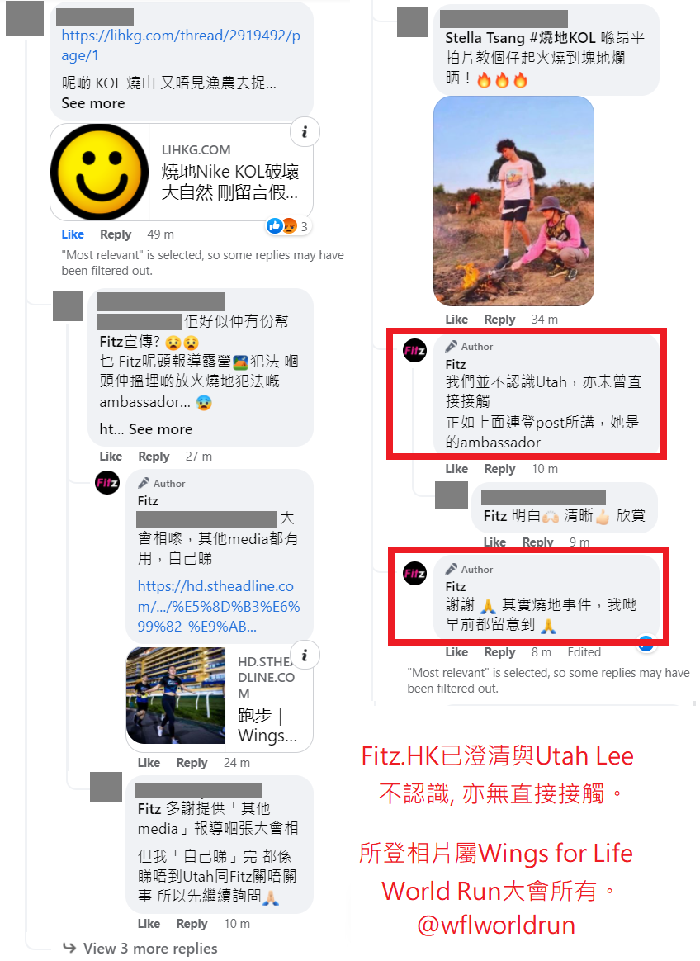This screenshot has width=700, height=961.
Task: Click Fitz avatar on the Utah comment
Action: (x=415, y=351)
